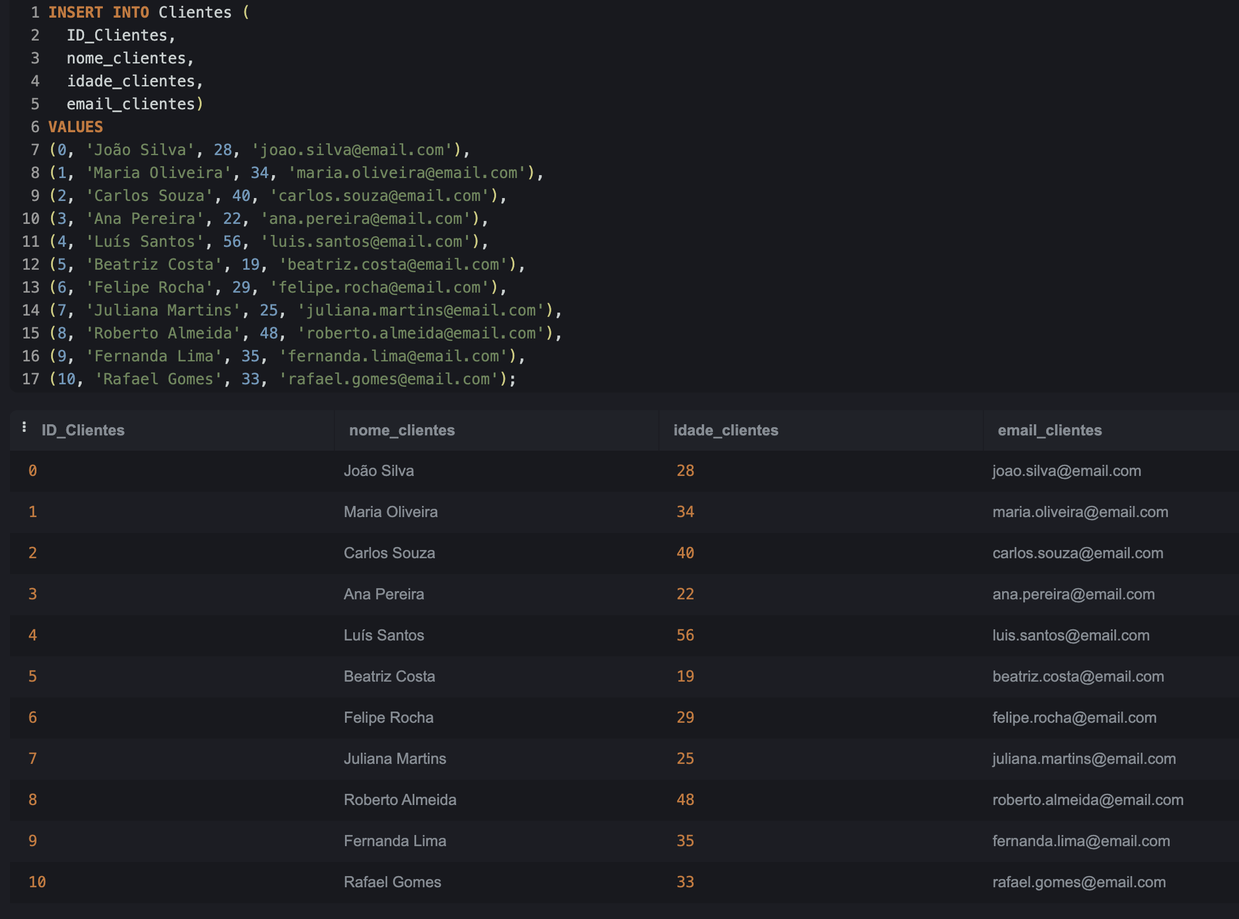
Task: Click the table name 'Clientes' on line 1
Action: (x=195, y=12)
